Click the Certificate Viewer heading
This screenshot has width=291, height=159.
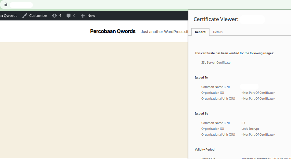point(216,19)
